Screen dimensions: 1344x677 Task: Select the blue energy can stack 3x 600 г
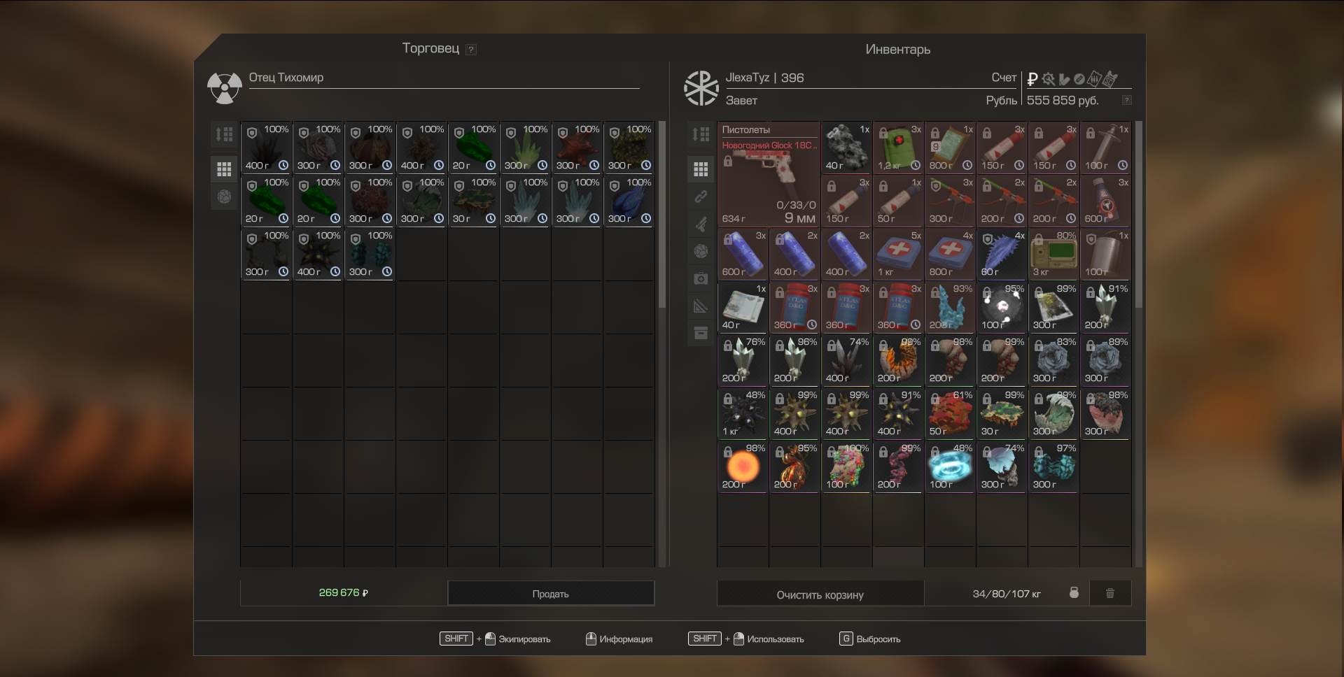point(743,254)
